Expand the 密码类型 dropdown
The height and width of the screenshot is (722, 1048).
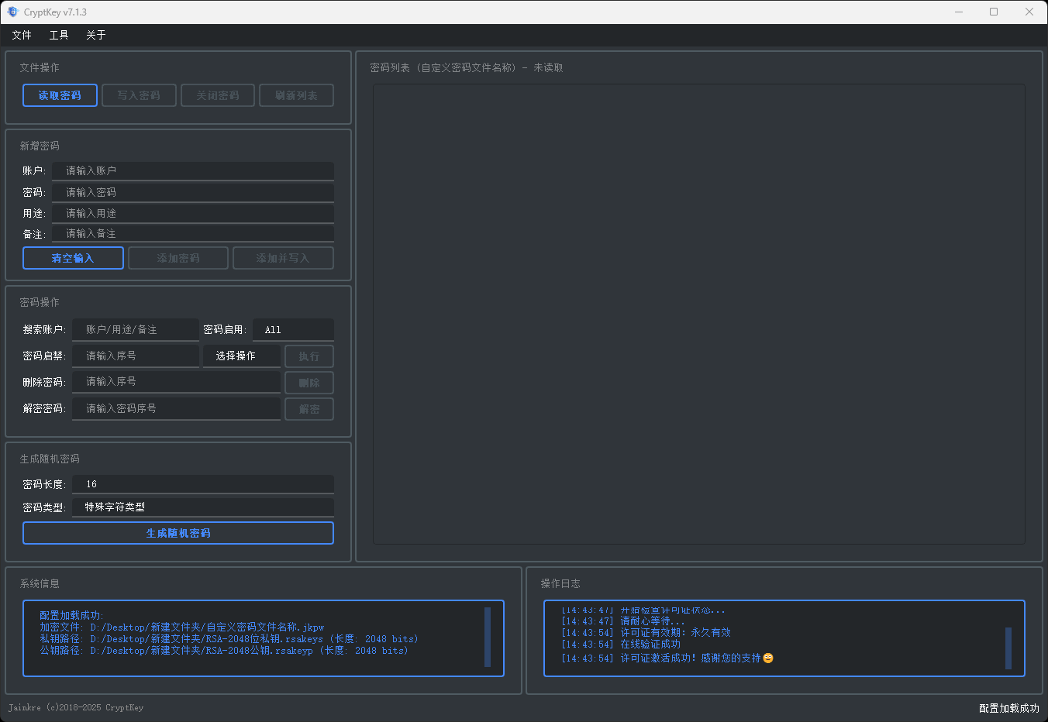202,507
